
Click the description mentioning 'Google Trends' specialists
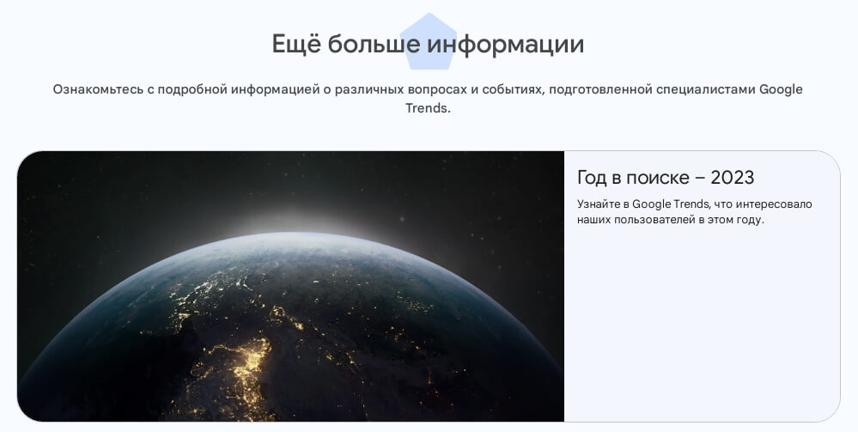428,99
